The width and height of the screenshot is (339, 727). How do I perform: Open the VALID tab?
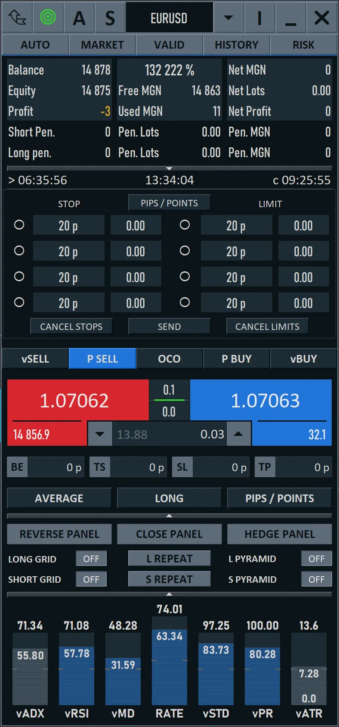169,45
